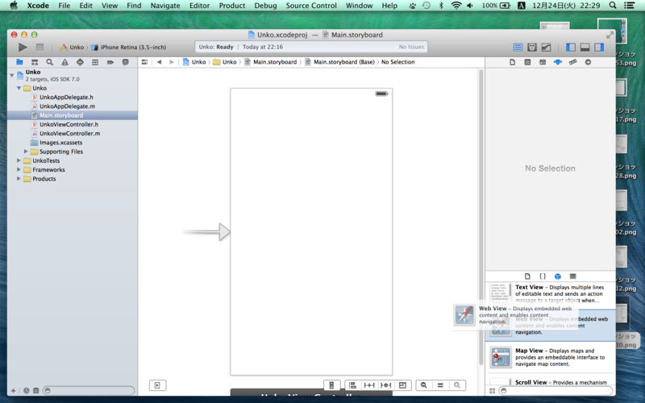Toggle icon view in Object library
This screenshot has height=403, width=645.
click(x=492, y=391)
